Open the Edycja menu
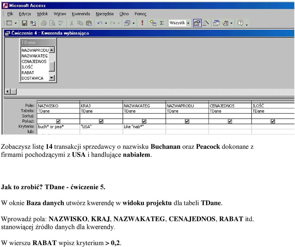Screen dimensions: 295x247 (x=25, y=14)
